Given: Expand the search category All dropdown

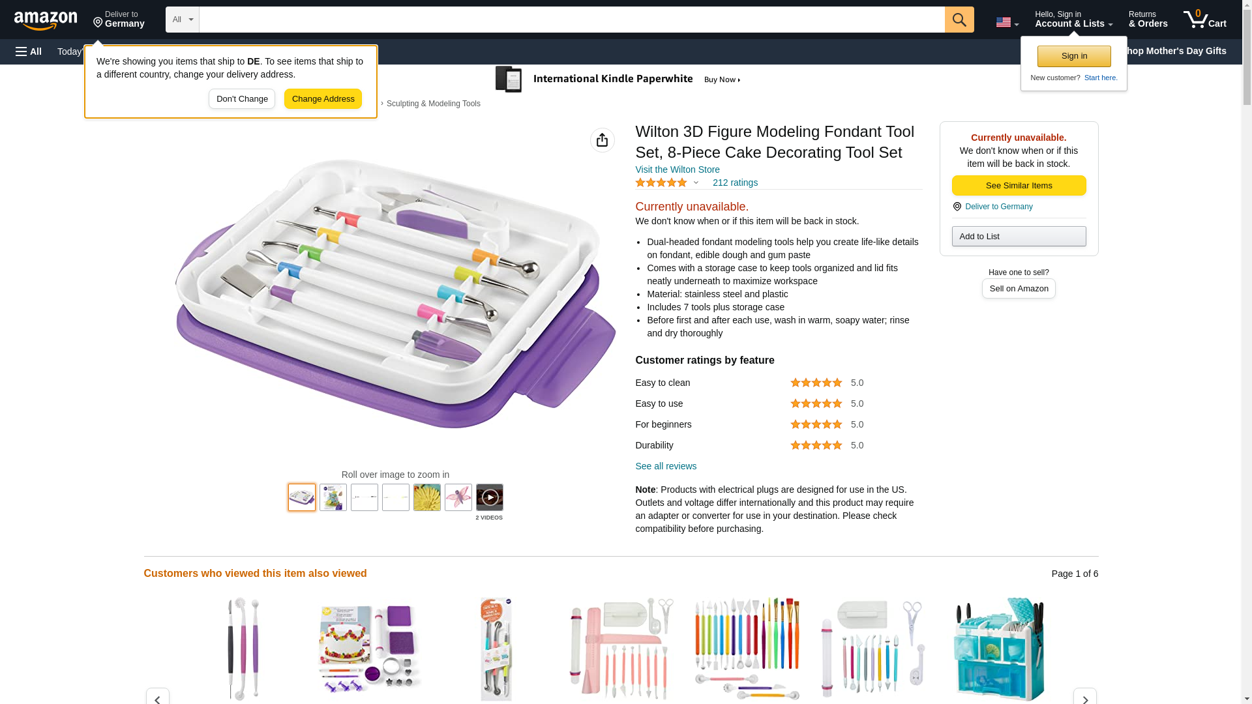Looking at the screenshot, I should pyautogui.click(x=182, y=20).
